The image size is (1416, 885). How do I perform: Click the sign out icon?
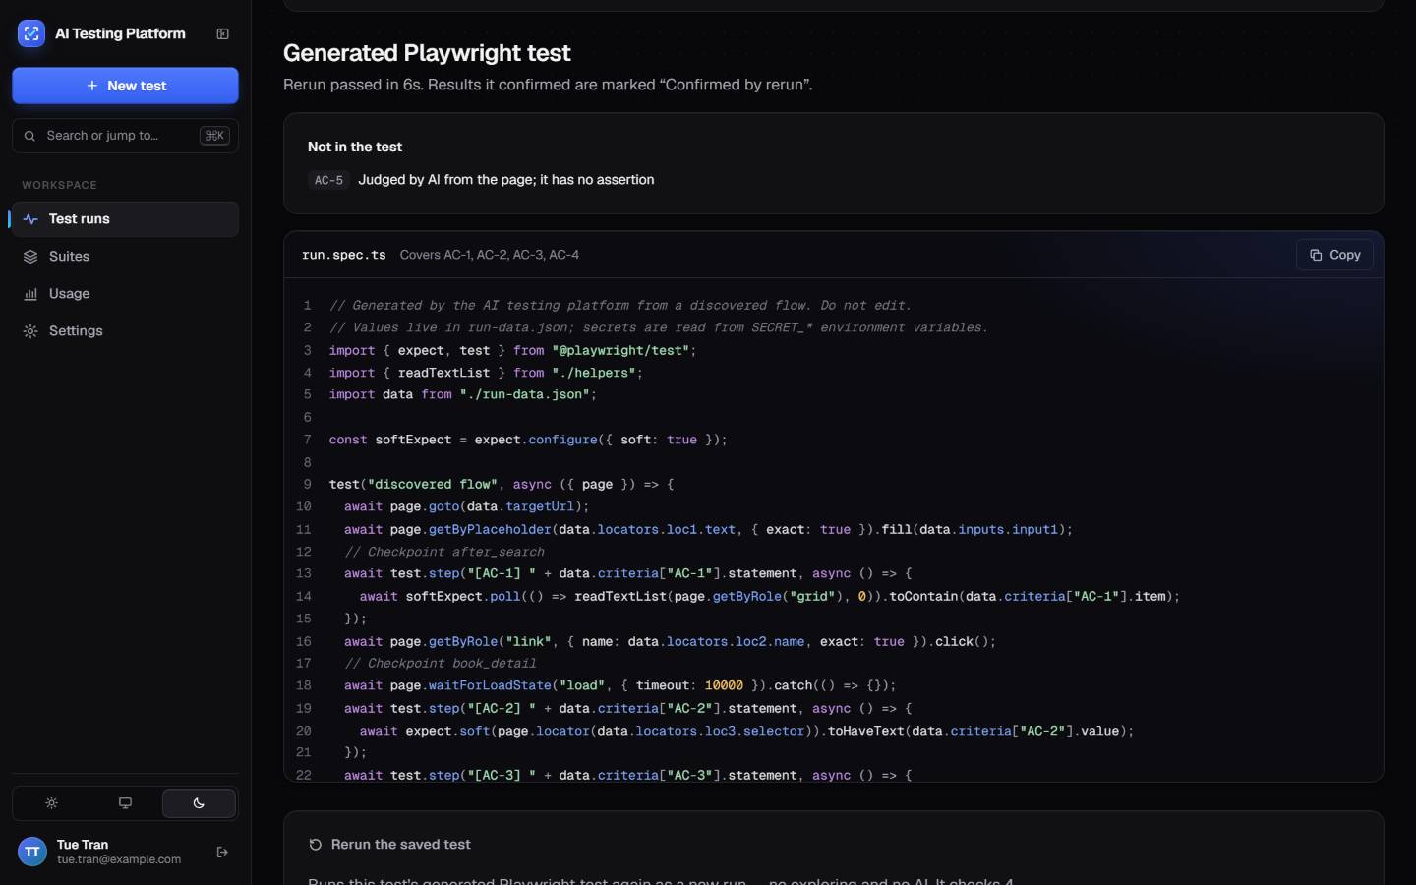[x=222, y=852]
